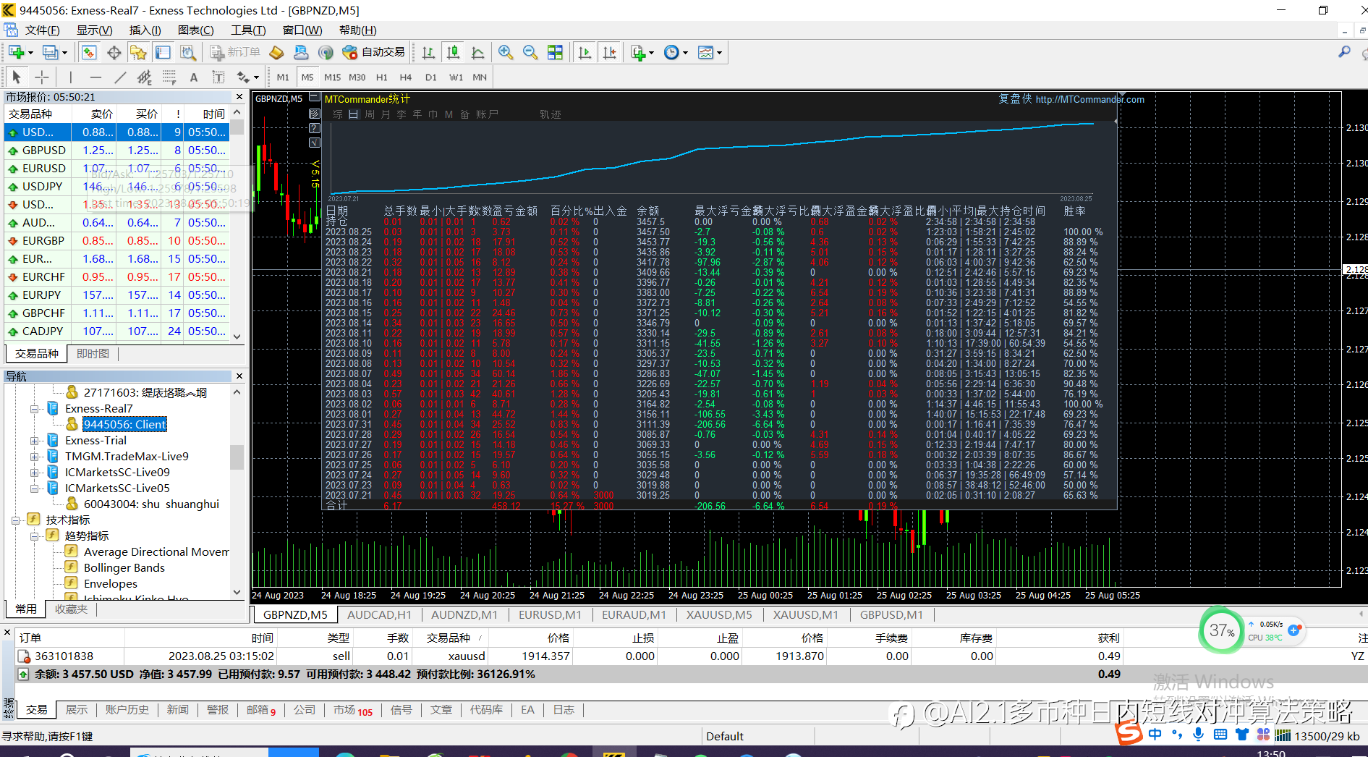Expand the Exness-Trial tree node
The height and width of the screenshot is (757, 1368).
coord(34,441)
